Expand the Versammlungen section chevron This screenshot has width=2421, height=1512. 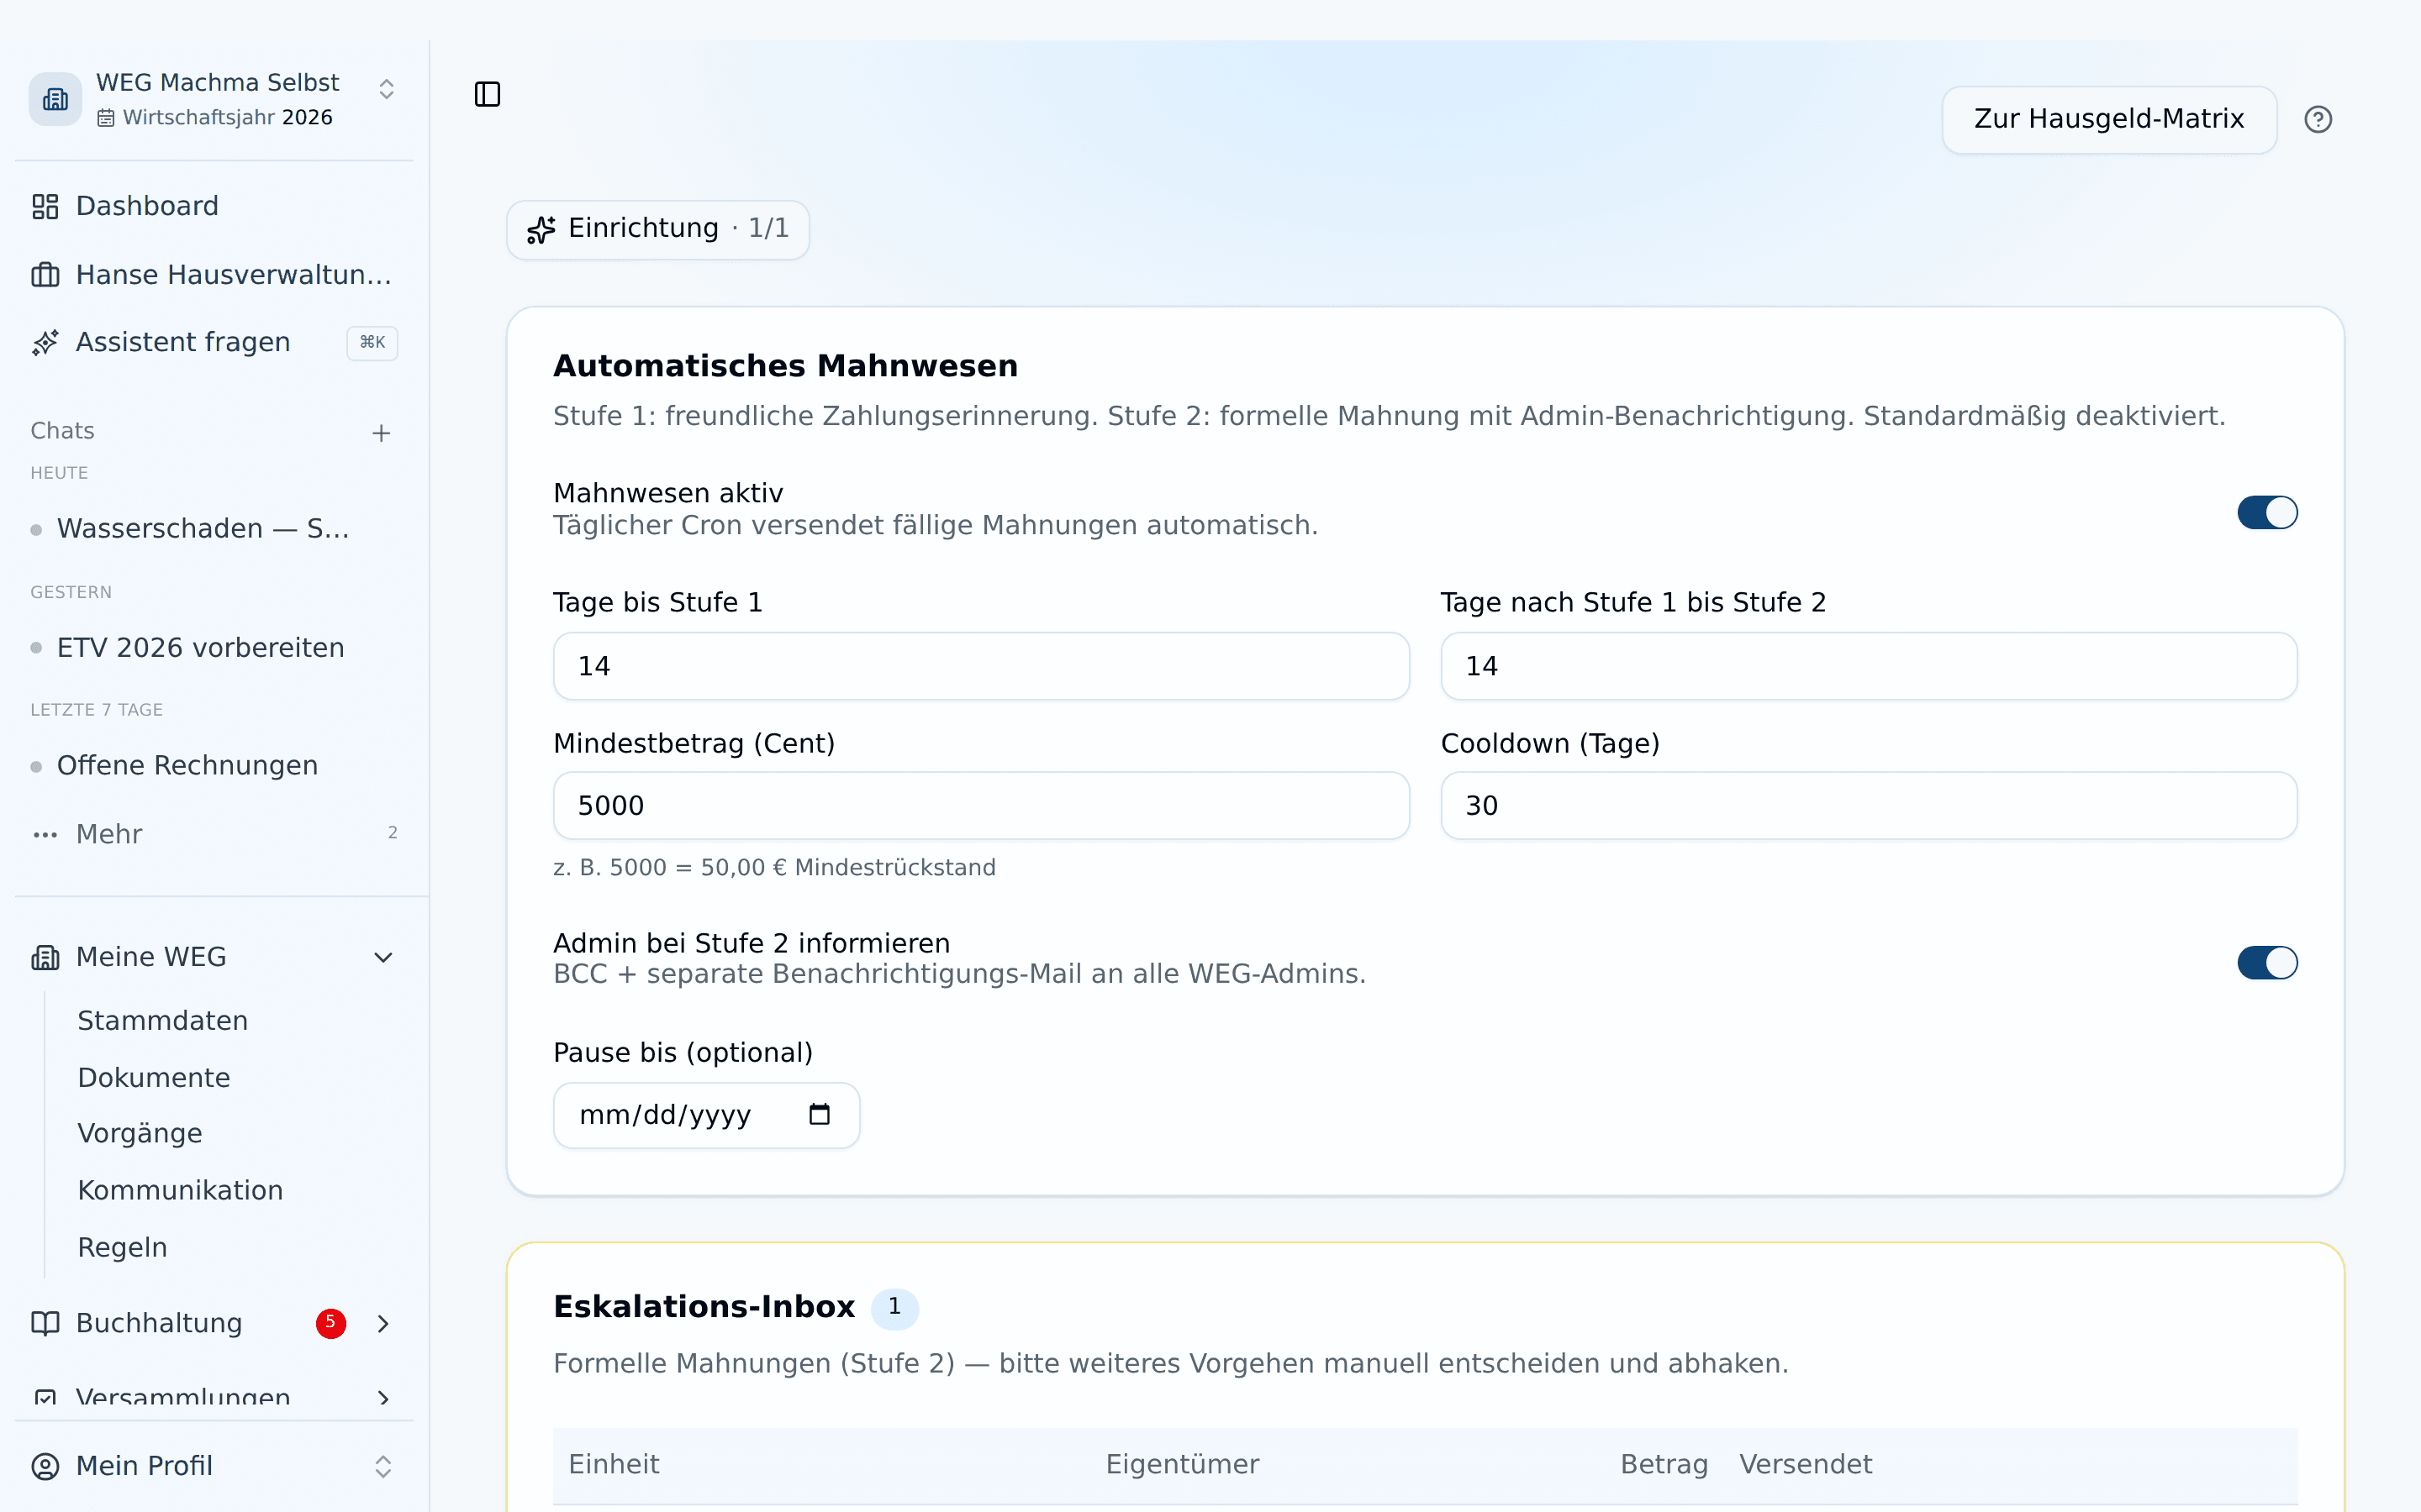383,1398
